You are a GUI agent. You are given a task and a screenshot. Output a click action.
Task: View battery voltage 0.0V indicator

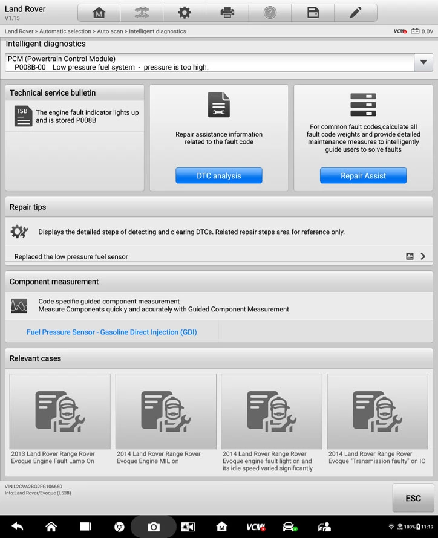[422, 31]
